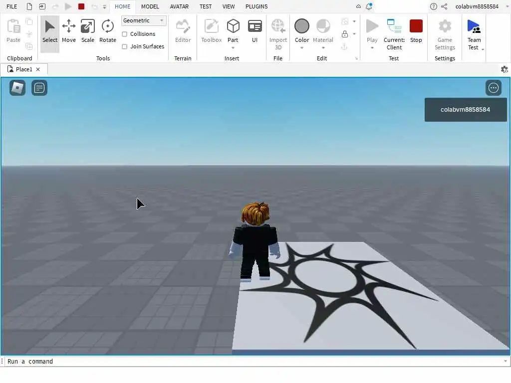This screenshot has width=511, height=383.
Task: Click the Color swatch circle
Action: (x=302, y=26)
